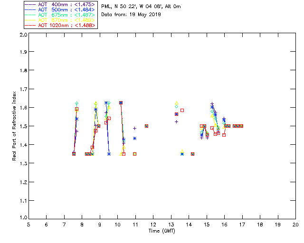304x243 pixels.
Task: Click the station text "PML, N 50 22', W 04 08', Alt 0m"
Action: pos(141,7)
